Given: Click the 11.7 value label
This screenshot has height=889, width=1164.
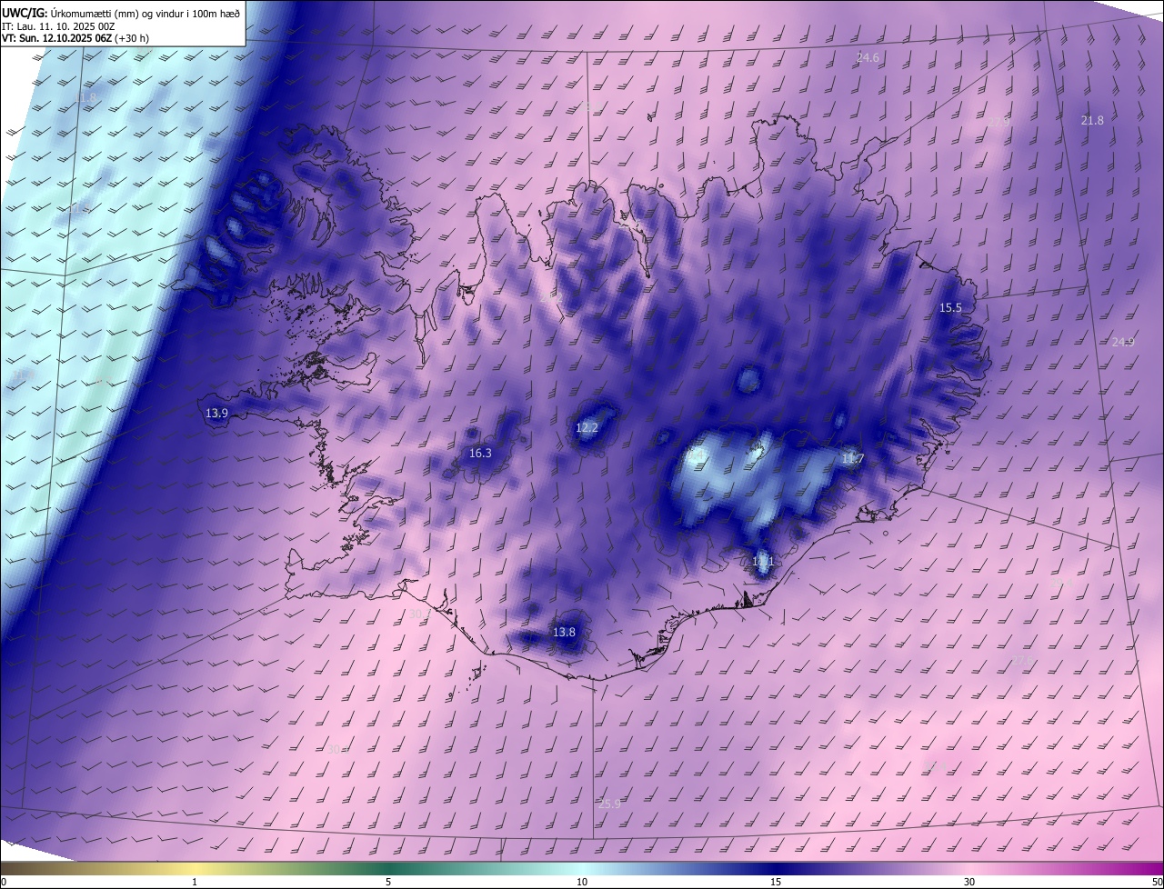Looking at the screenshot, I should click(852, 459).
